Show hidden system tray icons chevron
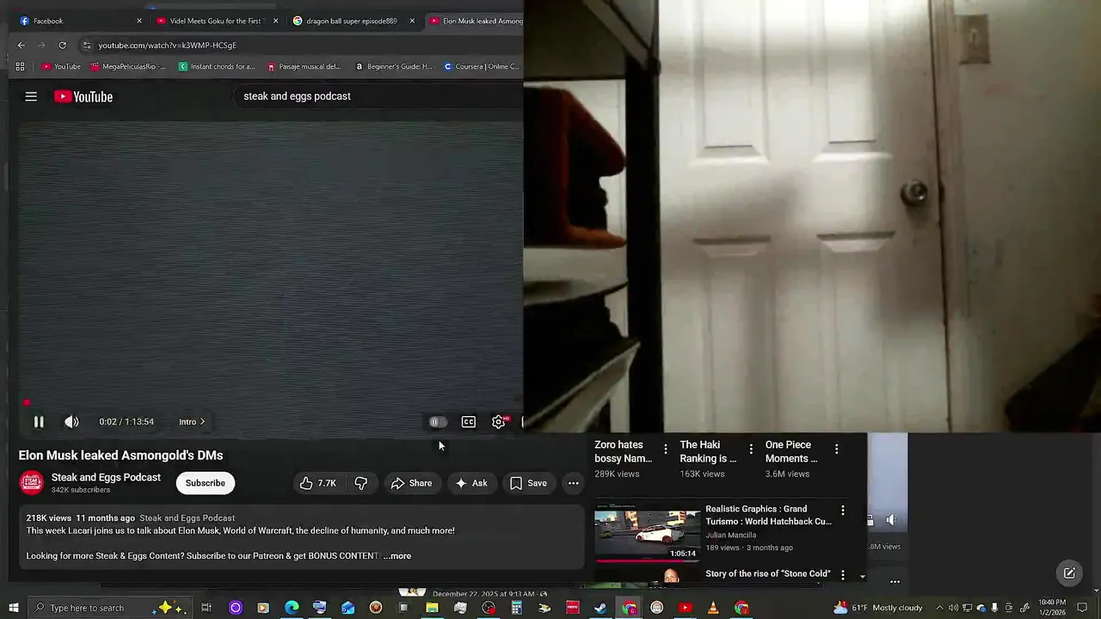This screenshot has width=1101, height=619. coord(939,608)
